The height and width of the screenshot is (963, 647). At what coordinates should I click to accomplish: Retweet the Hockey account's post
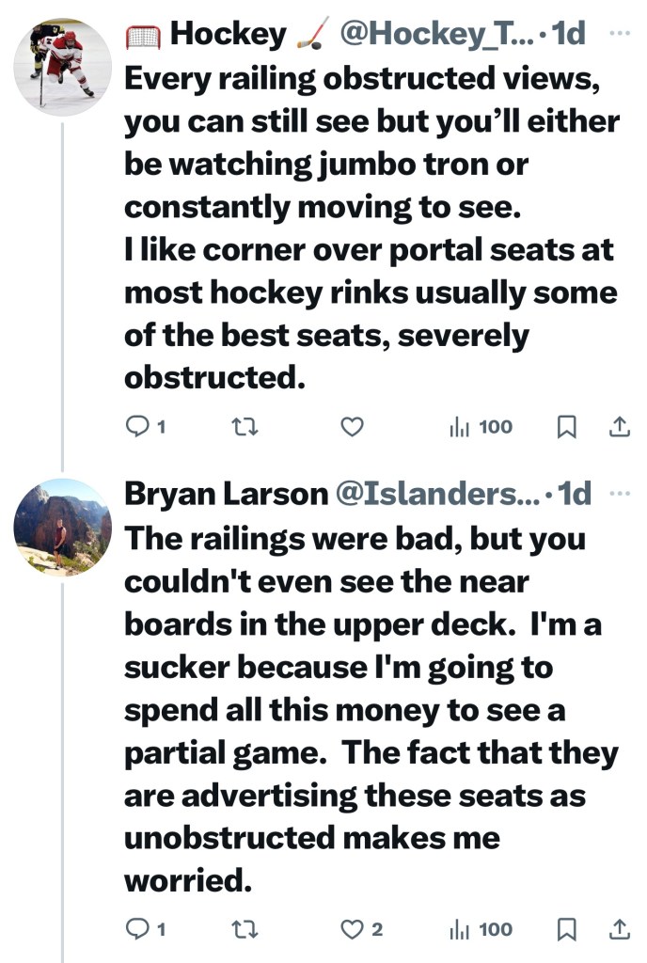click(245, 427)
